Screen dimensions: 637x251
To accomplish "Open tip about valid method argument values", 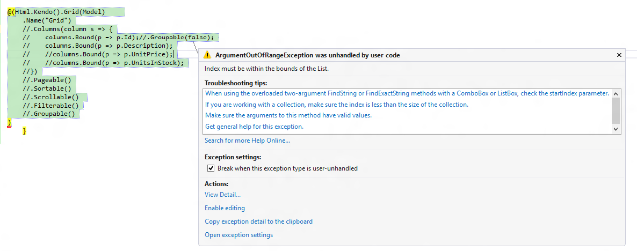I will pos(288,115).
